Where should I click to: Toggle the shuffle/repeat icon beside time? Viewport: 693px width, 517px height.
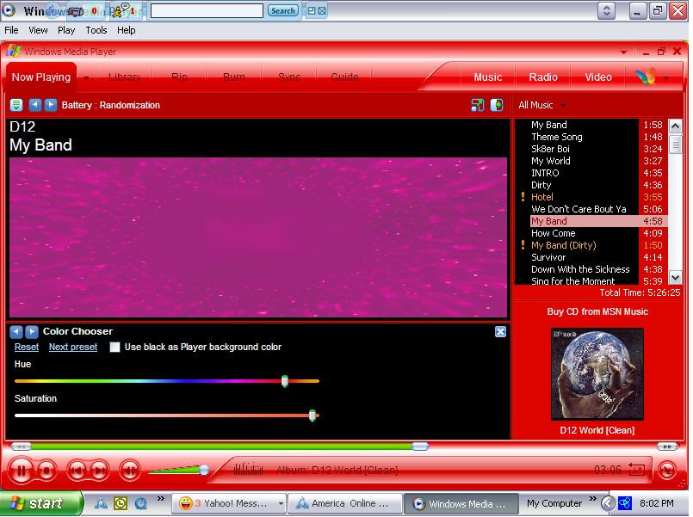[x=636, y=470]
